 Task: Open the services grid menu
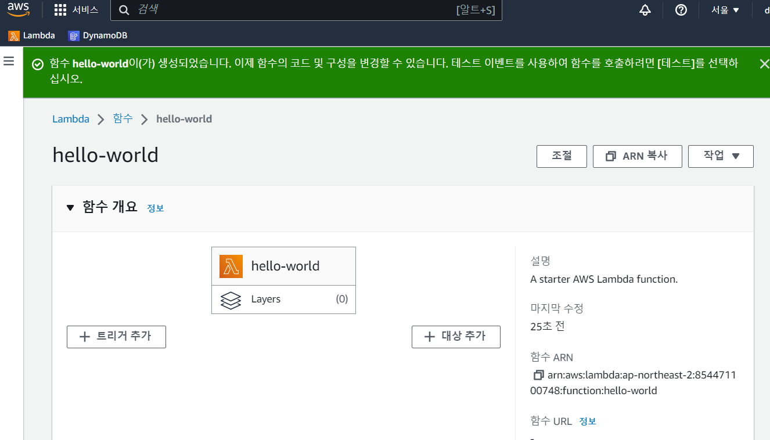(x=60, y=10)
